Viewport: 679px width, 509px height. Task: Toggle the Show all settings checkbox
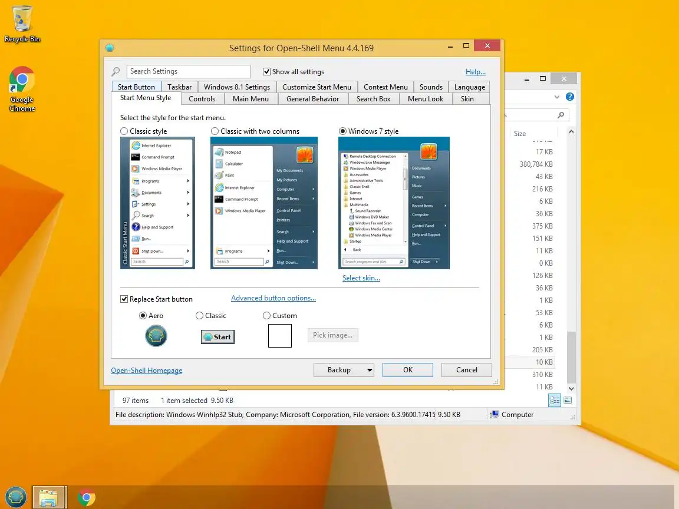click(x=267, y=72)
